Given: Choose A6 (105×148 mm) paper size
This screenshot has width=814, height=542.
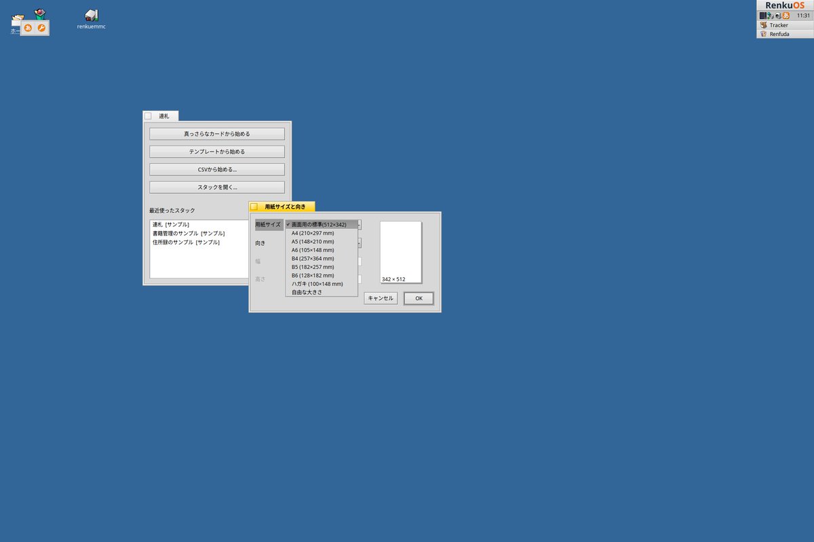Looking at the screenshot, I should pos(322,250).
